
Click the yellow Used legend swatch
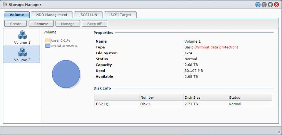click(48, 41)
